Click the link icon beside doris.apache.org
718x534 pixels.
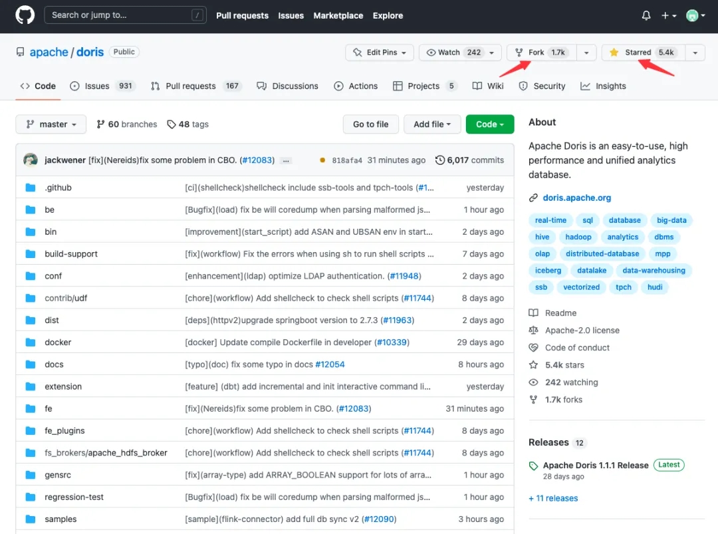pyautogui.click(x=533, y=198)
